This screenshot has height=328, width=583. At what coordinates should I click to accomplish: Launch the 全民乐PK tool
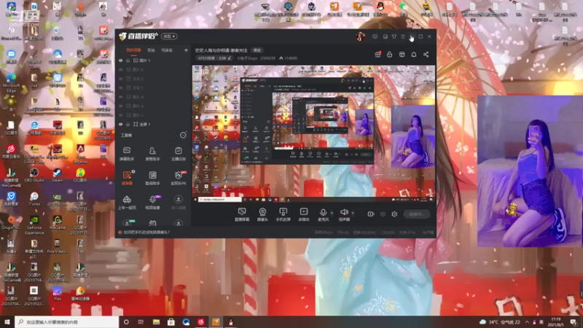(178, 178)
